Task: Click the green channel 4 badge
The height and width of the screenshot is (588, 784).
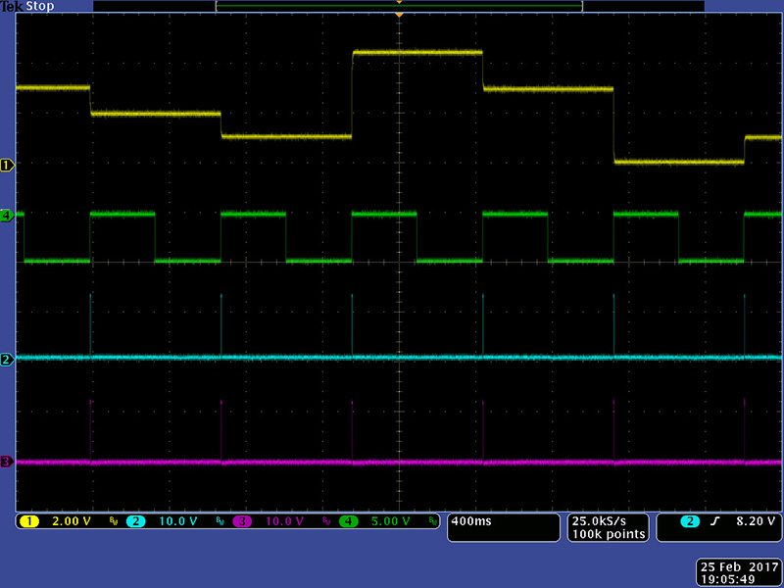Action: tap(349, 521)
